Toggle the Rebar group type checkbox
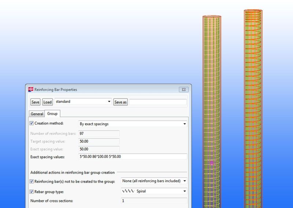This screenshot has width=293, height=208. (31, 192)
